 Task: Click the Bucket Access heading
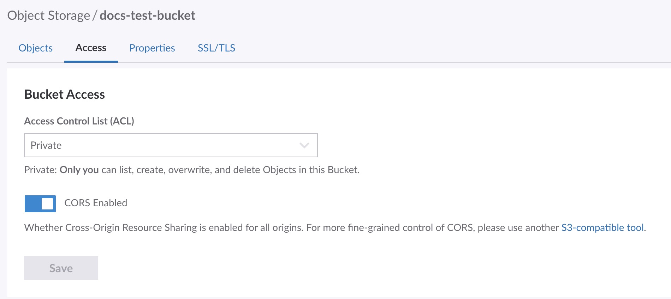pyautogui.click(x=65, y=94)
